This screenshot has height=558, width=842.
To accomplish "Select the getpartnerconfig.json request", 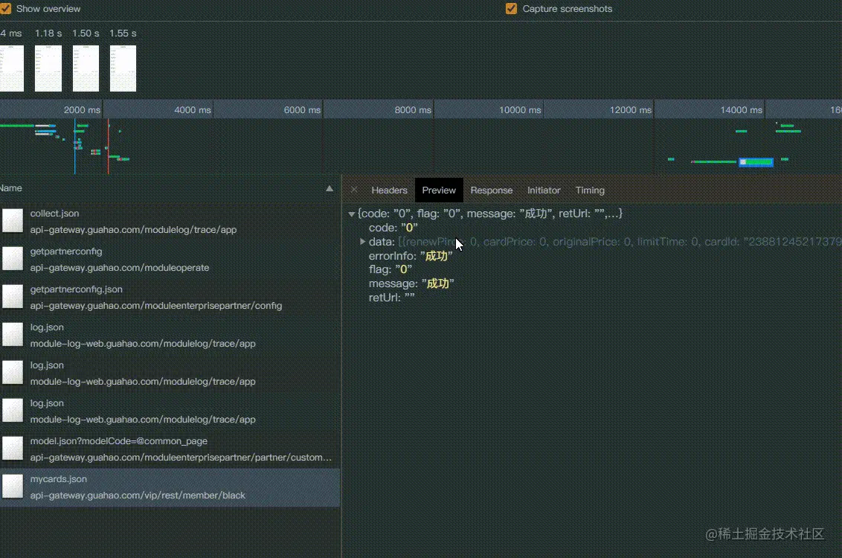I will coord(170,297).
